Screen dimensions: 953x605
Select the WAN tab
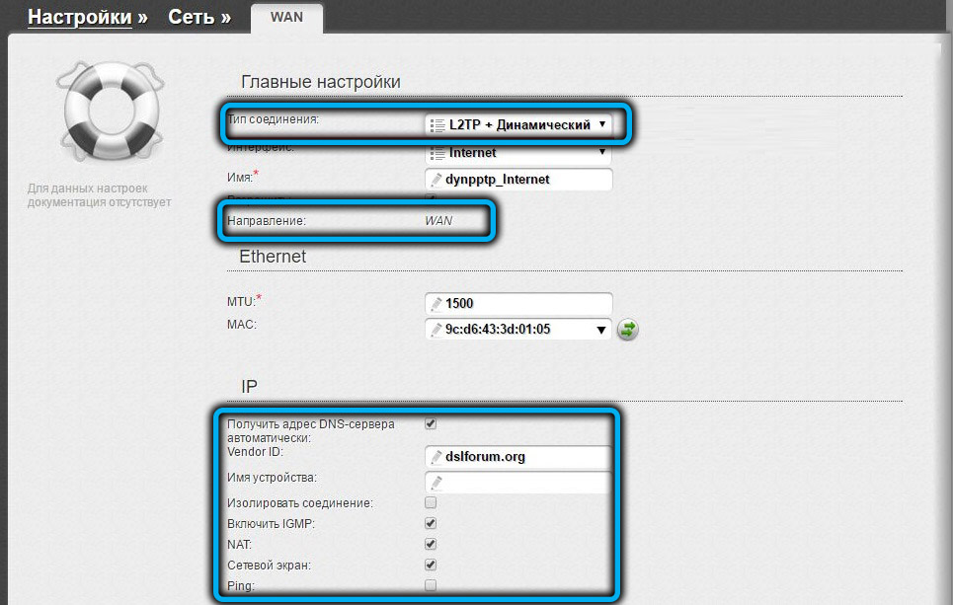coord(286,17)
